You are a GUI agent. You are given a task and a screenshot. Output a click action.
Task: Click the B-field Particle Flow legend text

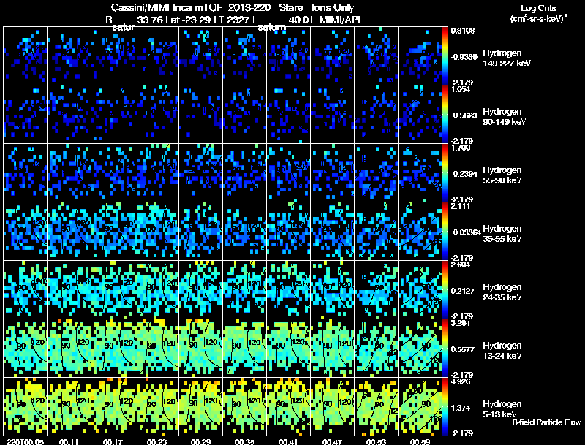pos(546,422)
